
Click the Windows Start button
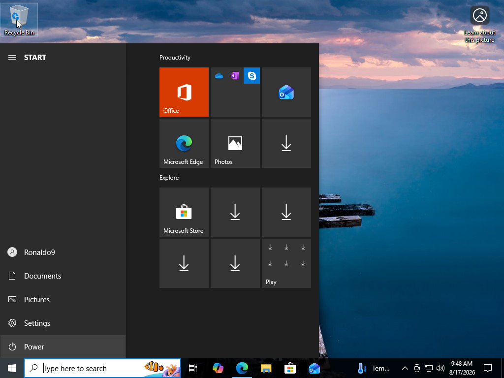(12, 368)
